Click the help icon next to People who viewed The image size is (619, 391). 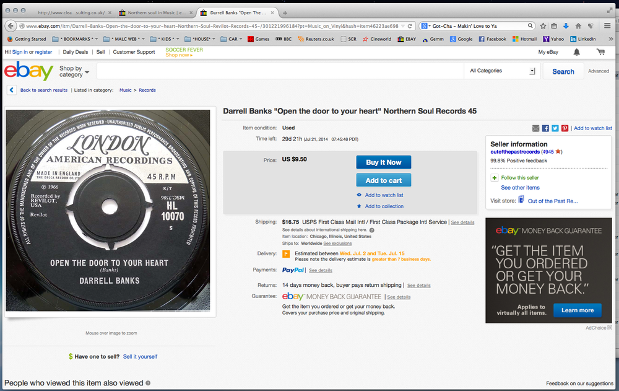coord(148,383)
